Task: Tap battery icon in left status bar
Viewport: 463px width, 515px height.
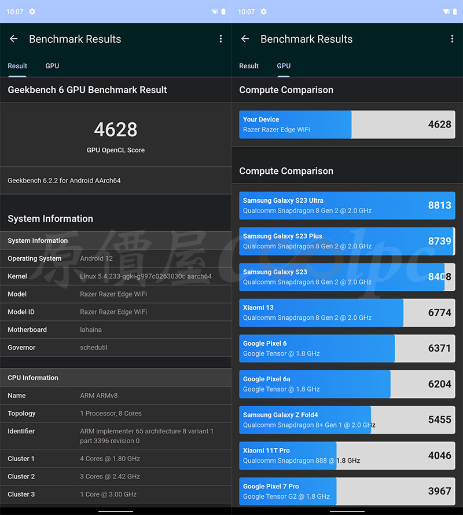Action: pyautogui.click(x=223, y=12)
